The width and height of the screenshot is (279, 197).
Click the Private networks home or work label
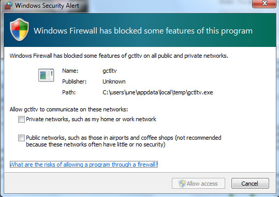(91, 119)
